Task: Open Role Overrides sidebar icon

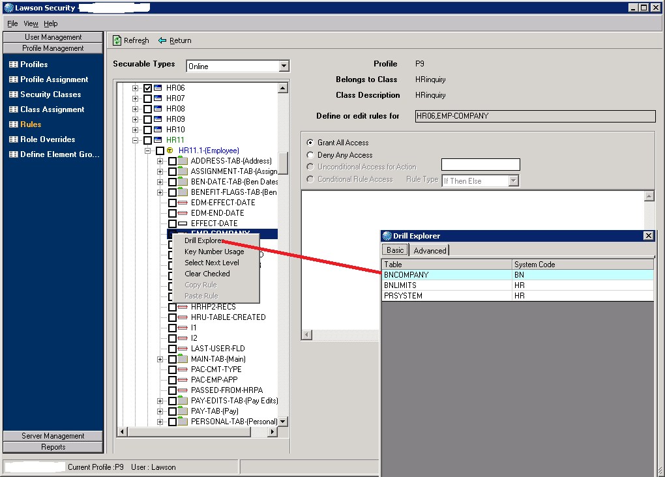Action: 14,139
